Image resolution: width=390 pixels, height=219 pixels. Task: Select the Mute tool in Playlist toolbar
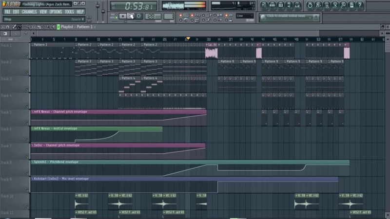pos(29,27)
